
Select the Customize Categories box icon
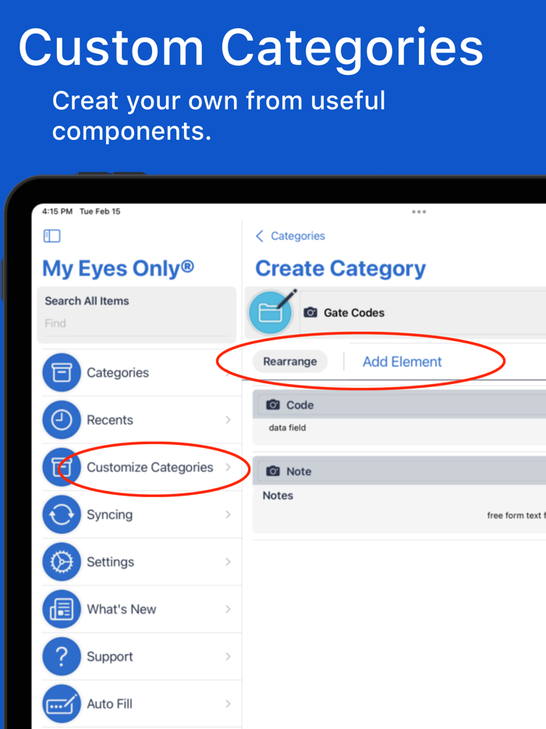62,468
